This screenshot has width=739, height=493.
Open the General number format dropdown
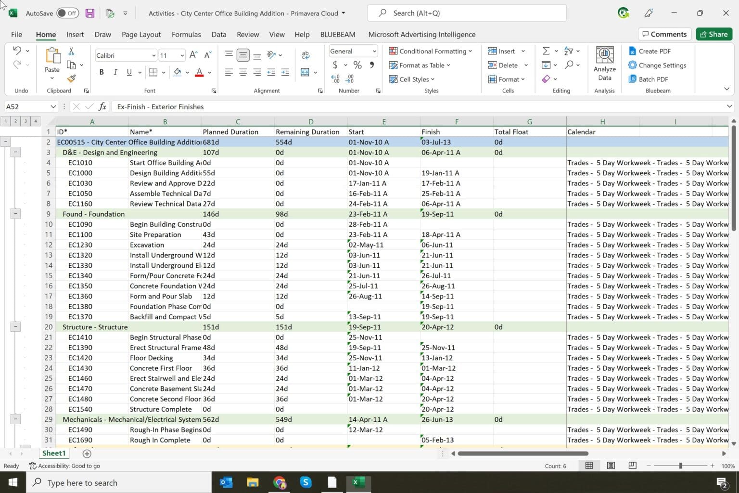pyautogui.click(x=374, y=51)
